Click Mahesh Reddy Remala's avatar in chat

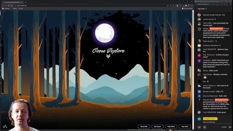point(199,15)
